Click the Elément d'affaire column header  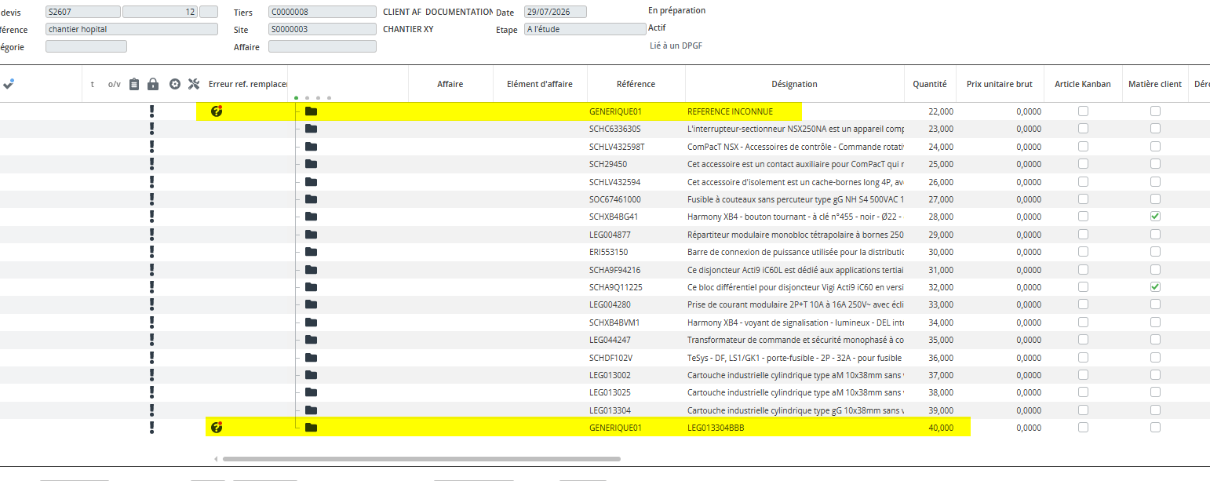[x=540, y=84]
